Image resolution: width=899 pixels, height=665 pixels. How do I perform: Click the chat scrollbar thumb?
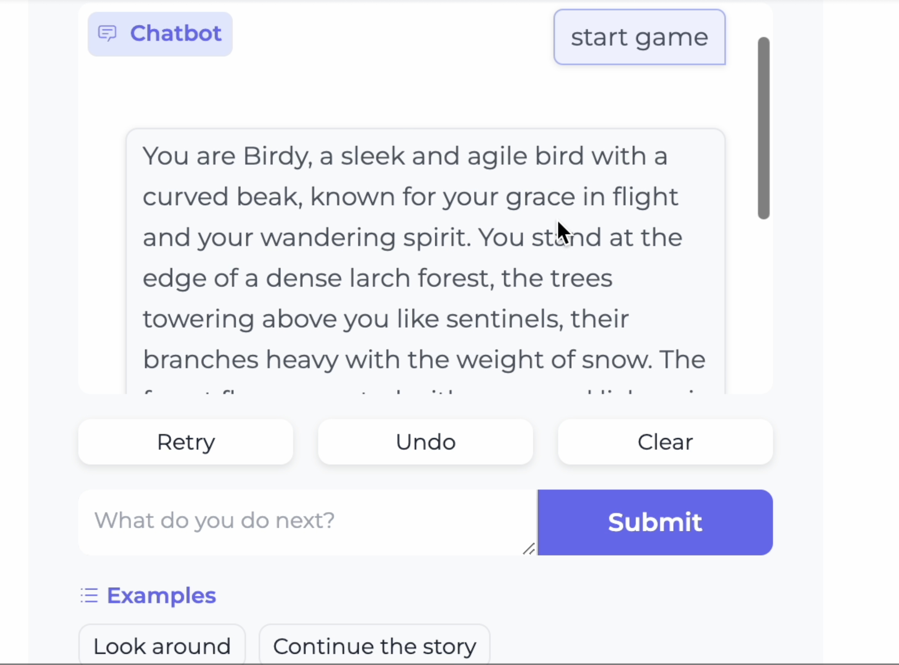(763, 128)
